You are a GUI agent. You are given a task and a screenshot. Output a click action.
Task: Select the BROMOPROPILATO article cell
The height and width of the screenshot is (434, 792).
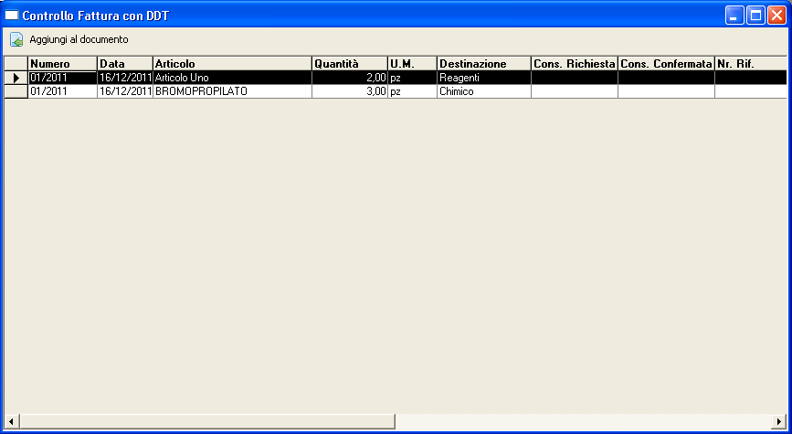pos(231,92)
